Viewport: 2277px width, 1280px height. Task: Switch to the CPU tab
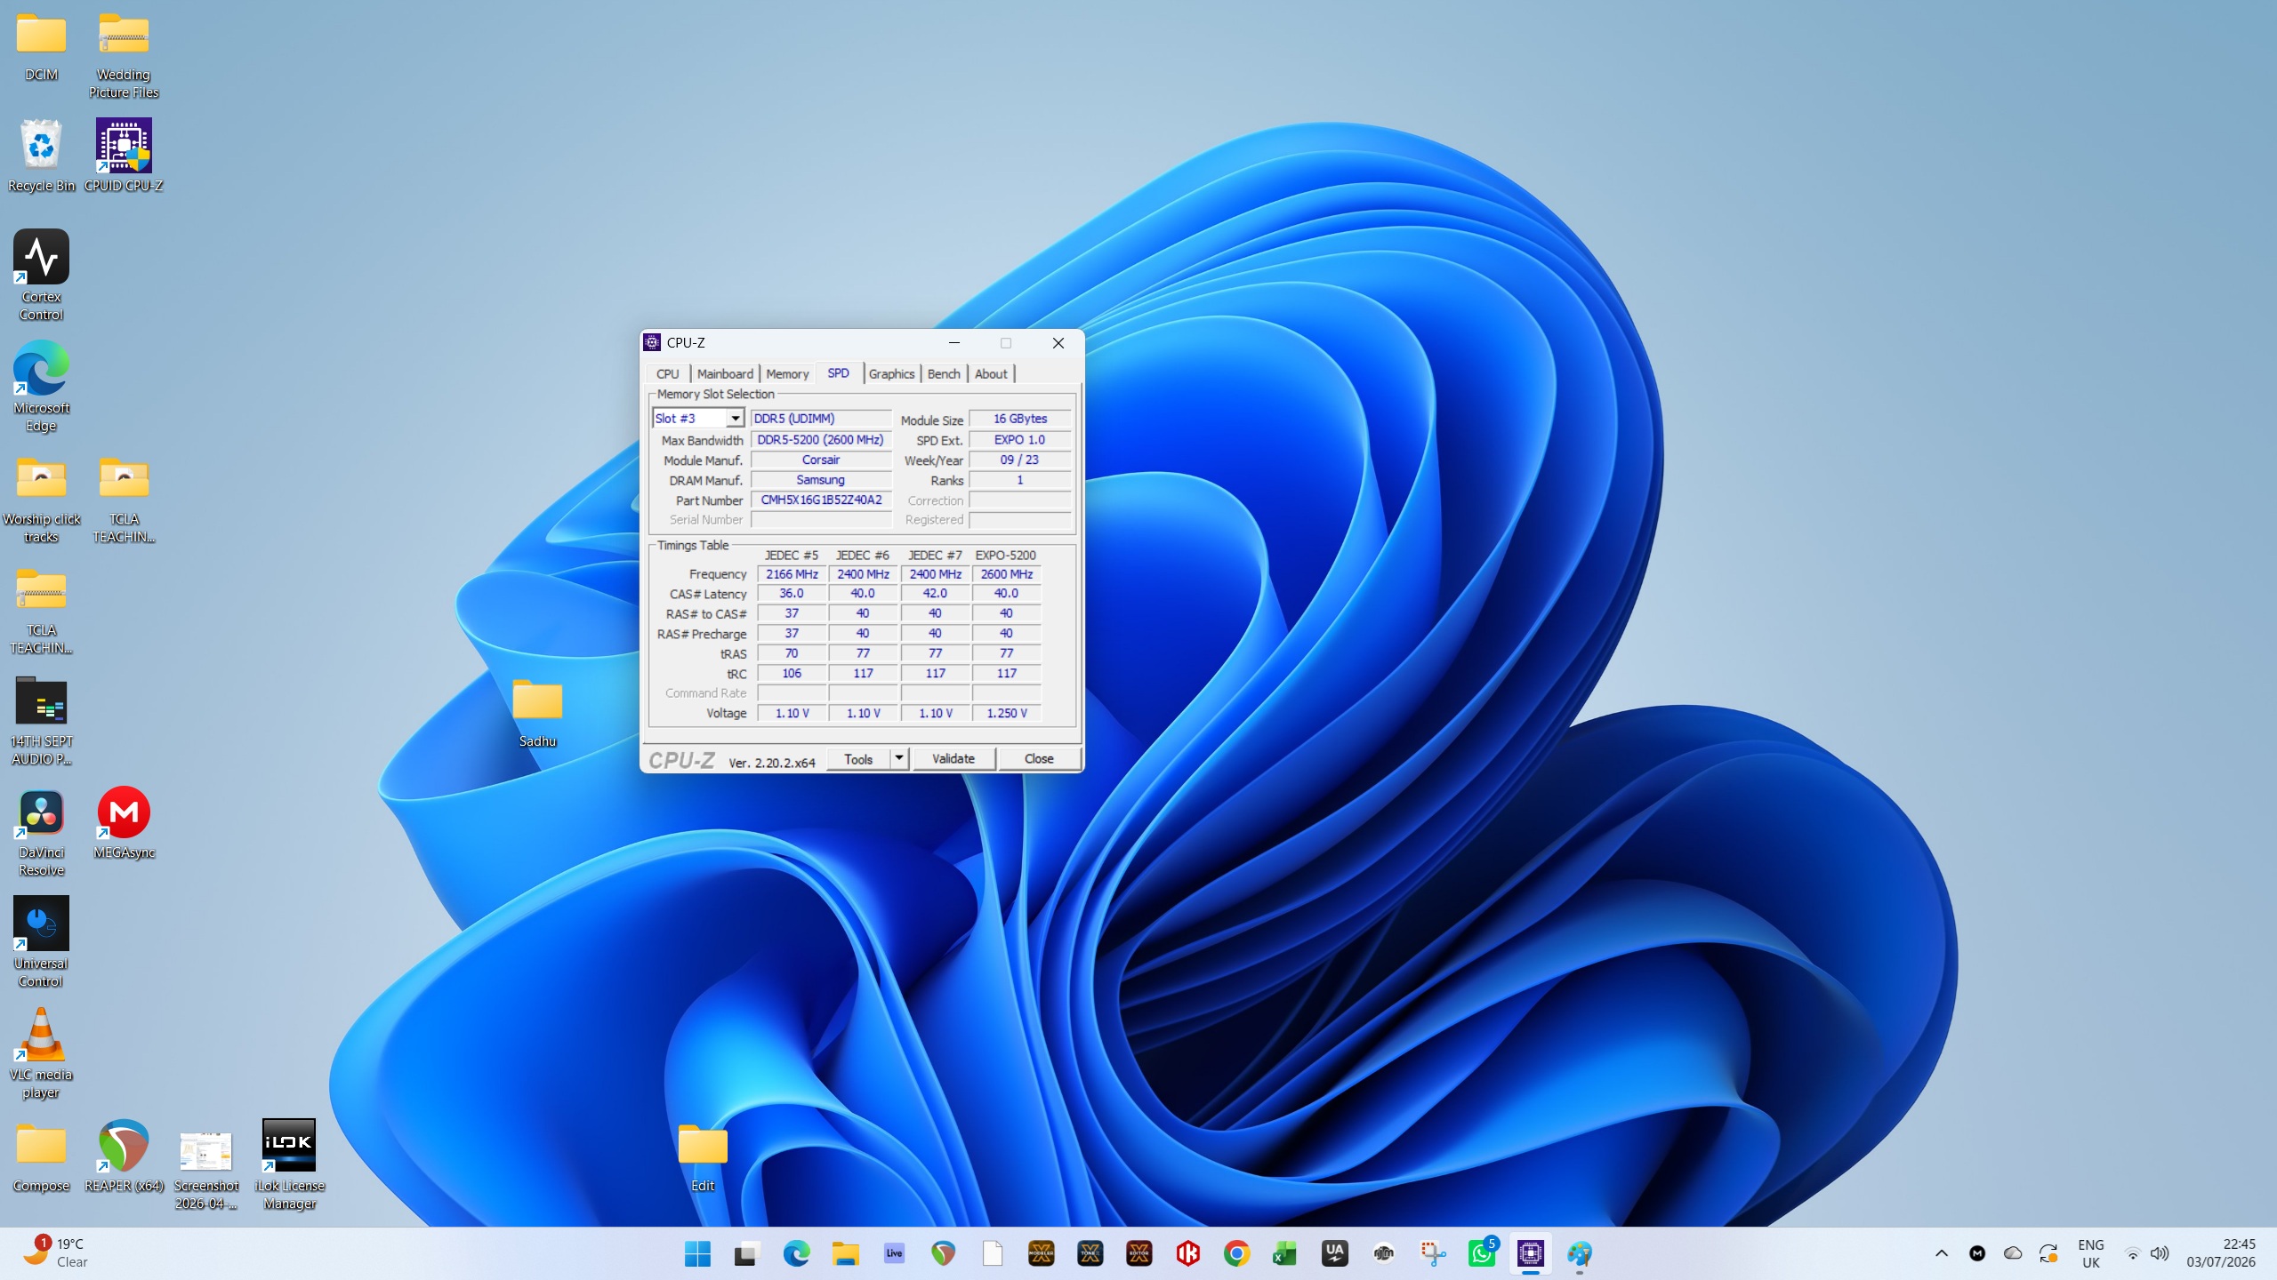click(x=667, y=374)
